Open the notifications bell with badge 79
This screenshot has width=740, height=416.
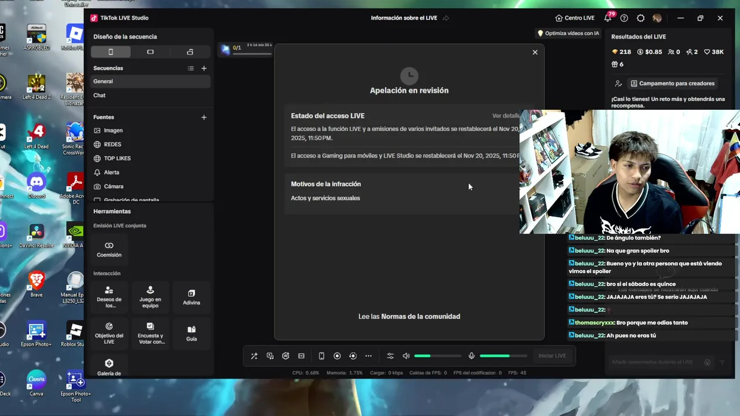[608, 18]
